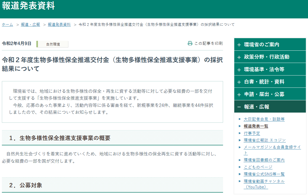Click the 自然環境 category tag

(53, 44)
